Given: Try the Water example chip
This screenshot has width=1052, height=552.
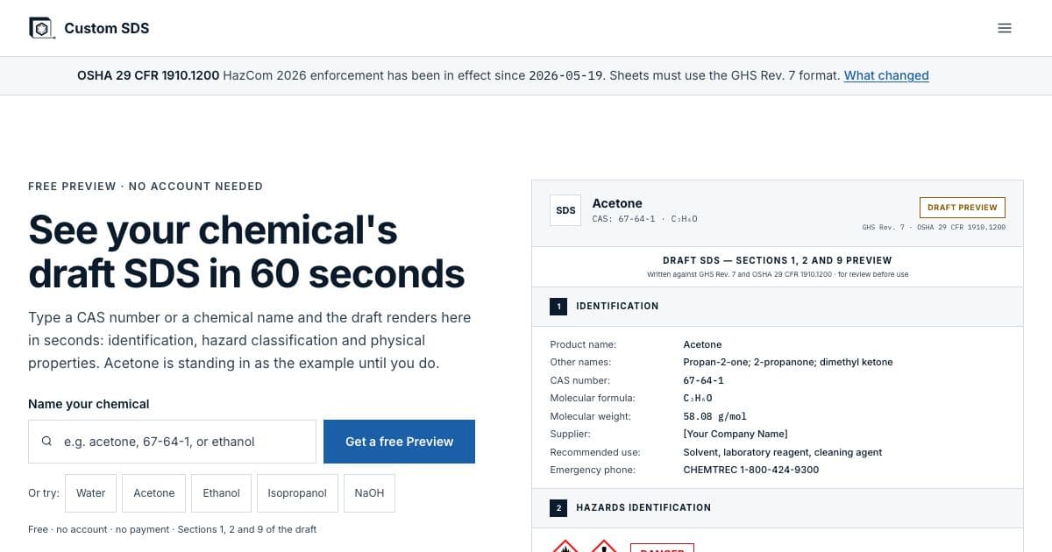Looking at the screenshot, I should click(90, 493).
